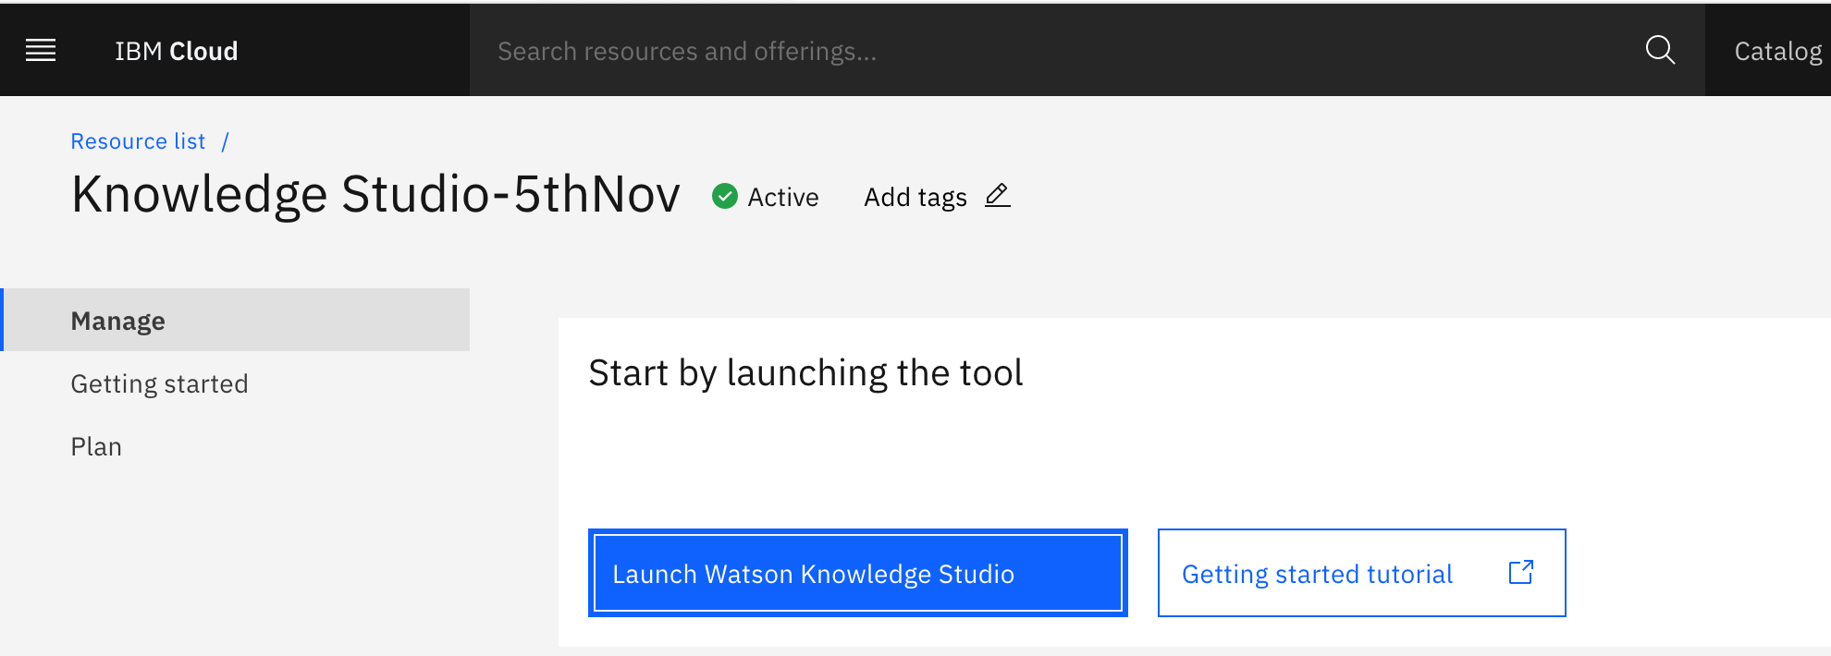1831x656 pixels.
Task: Go back to Resource list
Action: [138, 141]
